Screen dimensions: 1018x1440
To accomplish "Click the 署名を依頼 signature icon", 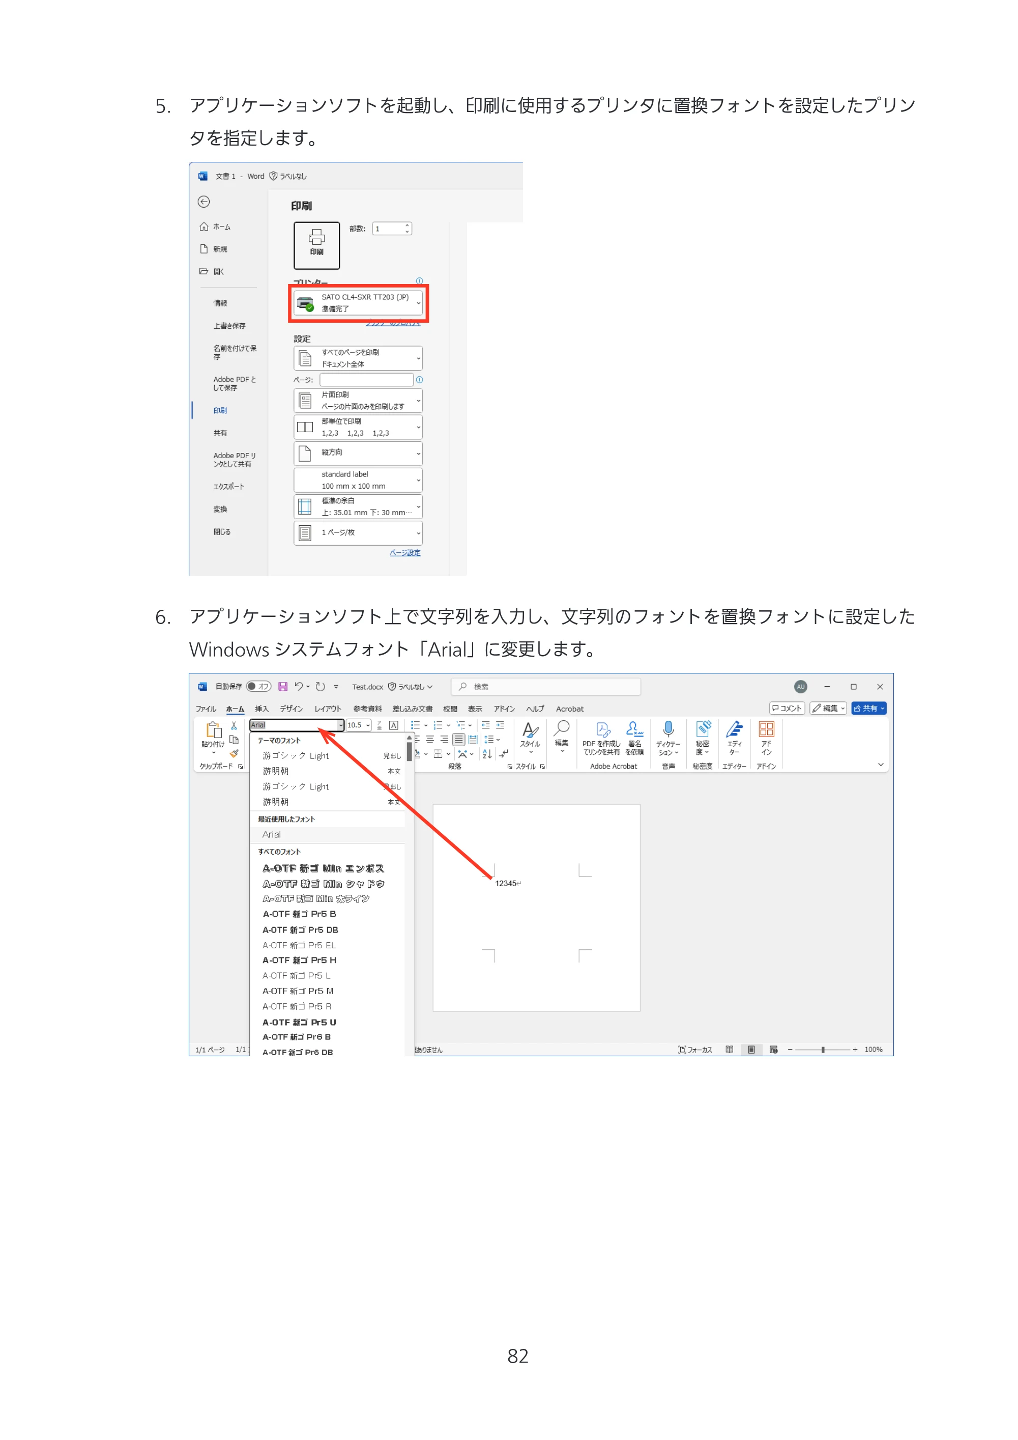I will click(634, 729).
